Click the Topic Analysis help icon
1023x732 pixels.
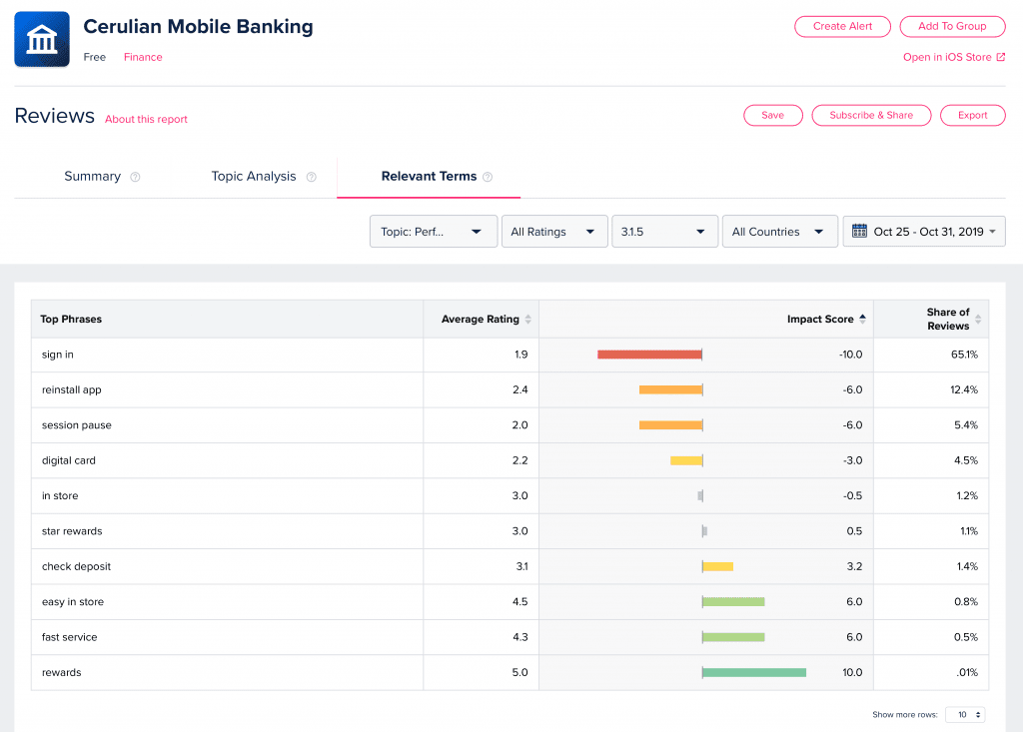(x=312, y=177)
